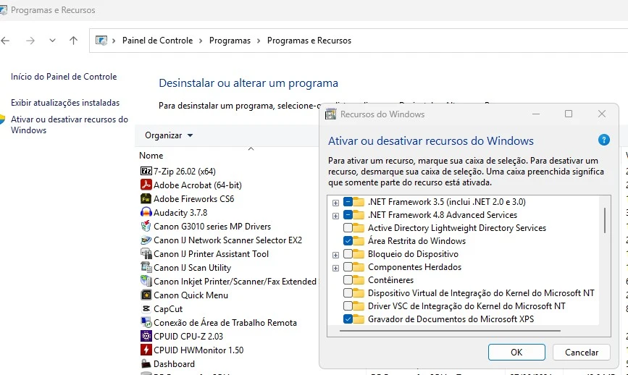The height and width of the screenshot is (375, 628).
Task: Click folder icon beside Gravador de Documentos XPS
Action: pyautogui.click(x=359, y=319)
